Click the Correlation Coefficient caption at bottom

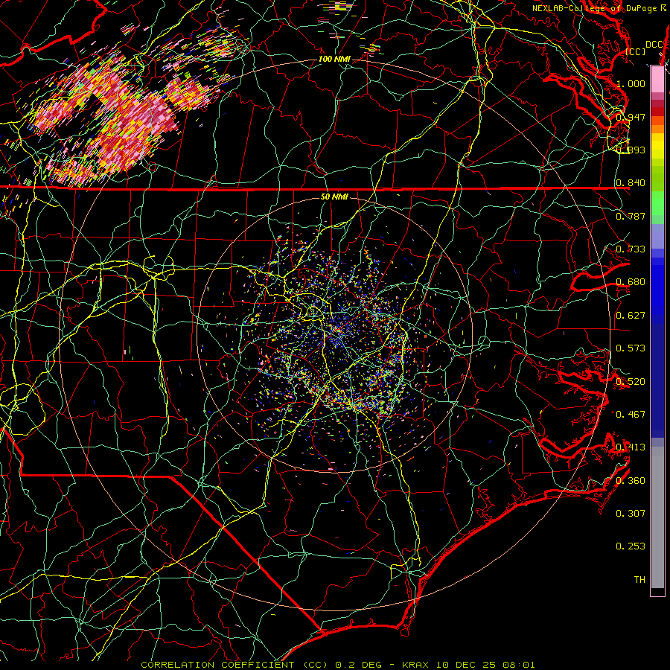(337, 665)
